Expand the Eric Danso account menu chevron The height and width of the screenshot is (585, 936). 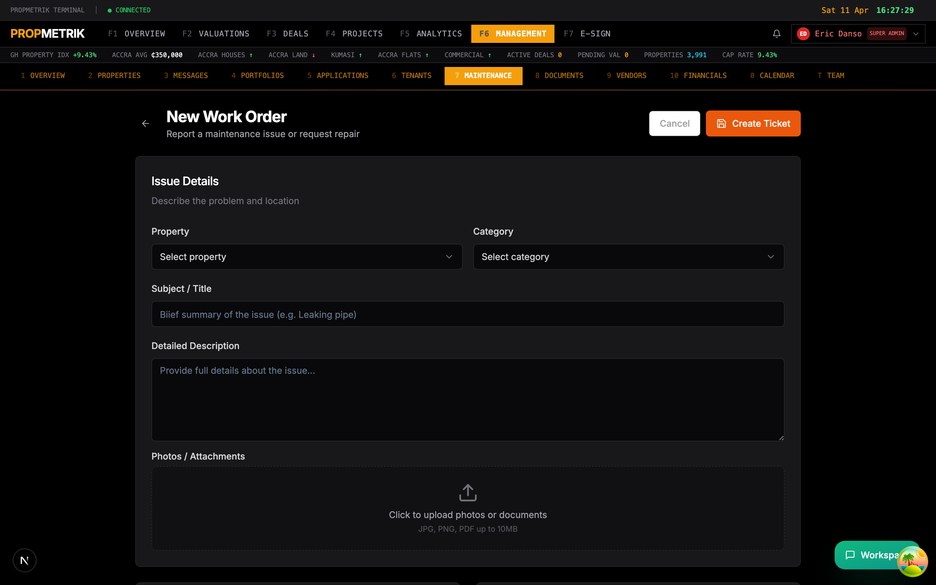coord(916,34)
